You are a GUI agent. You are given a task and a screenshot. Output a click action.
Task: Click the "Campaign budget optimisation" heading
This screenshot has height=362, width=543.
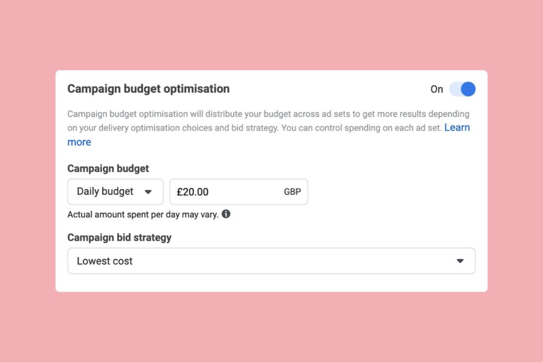tap(148, 89)
